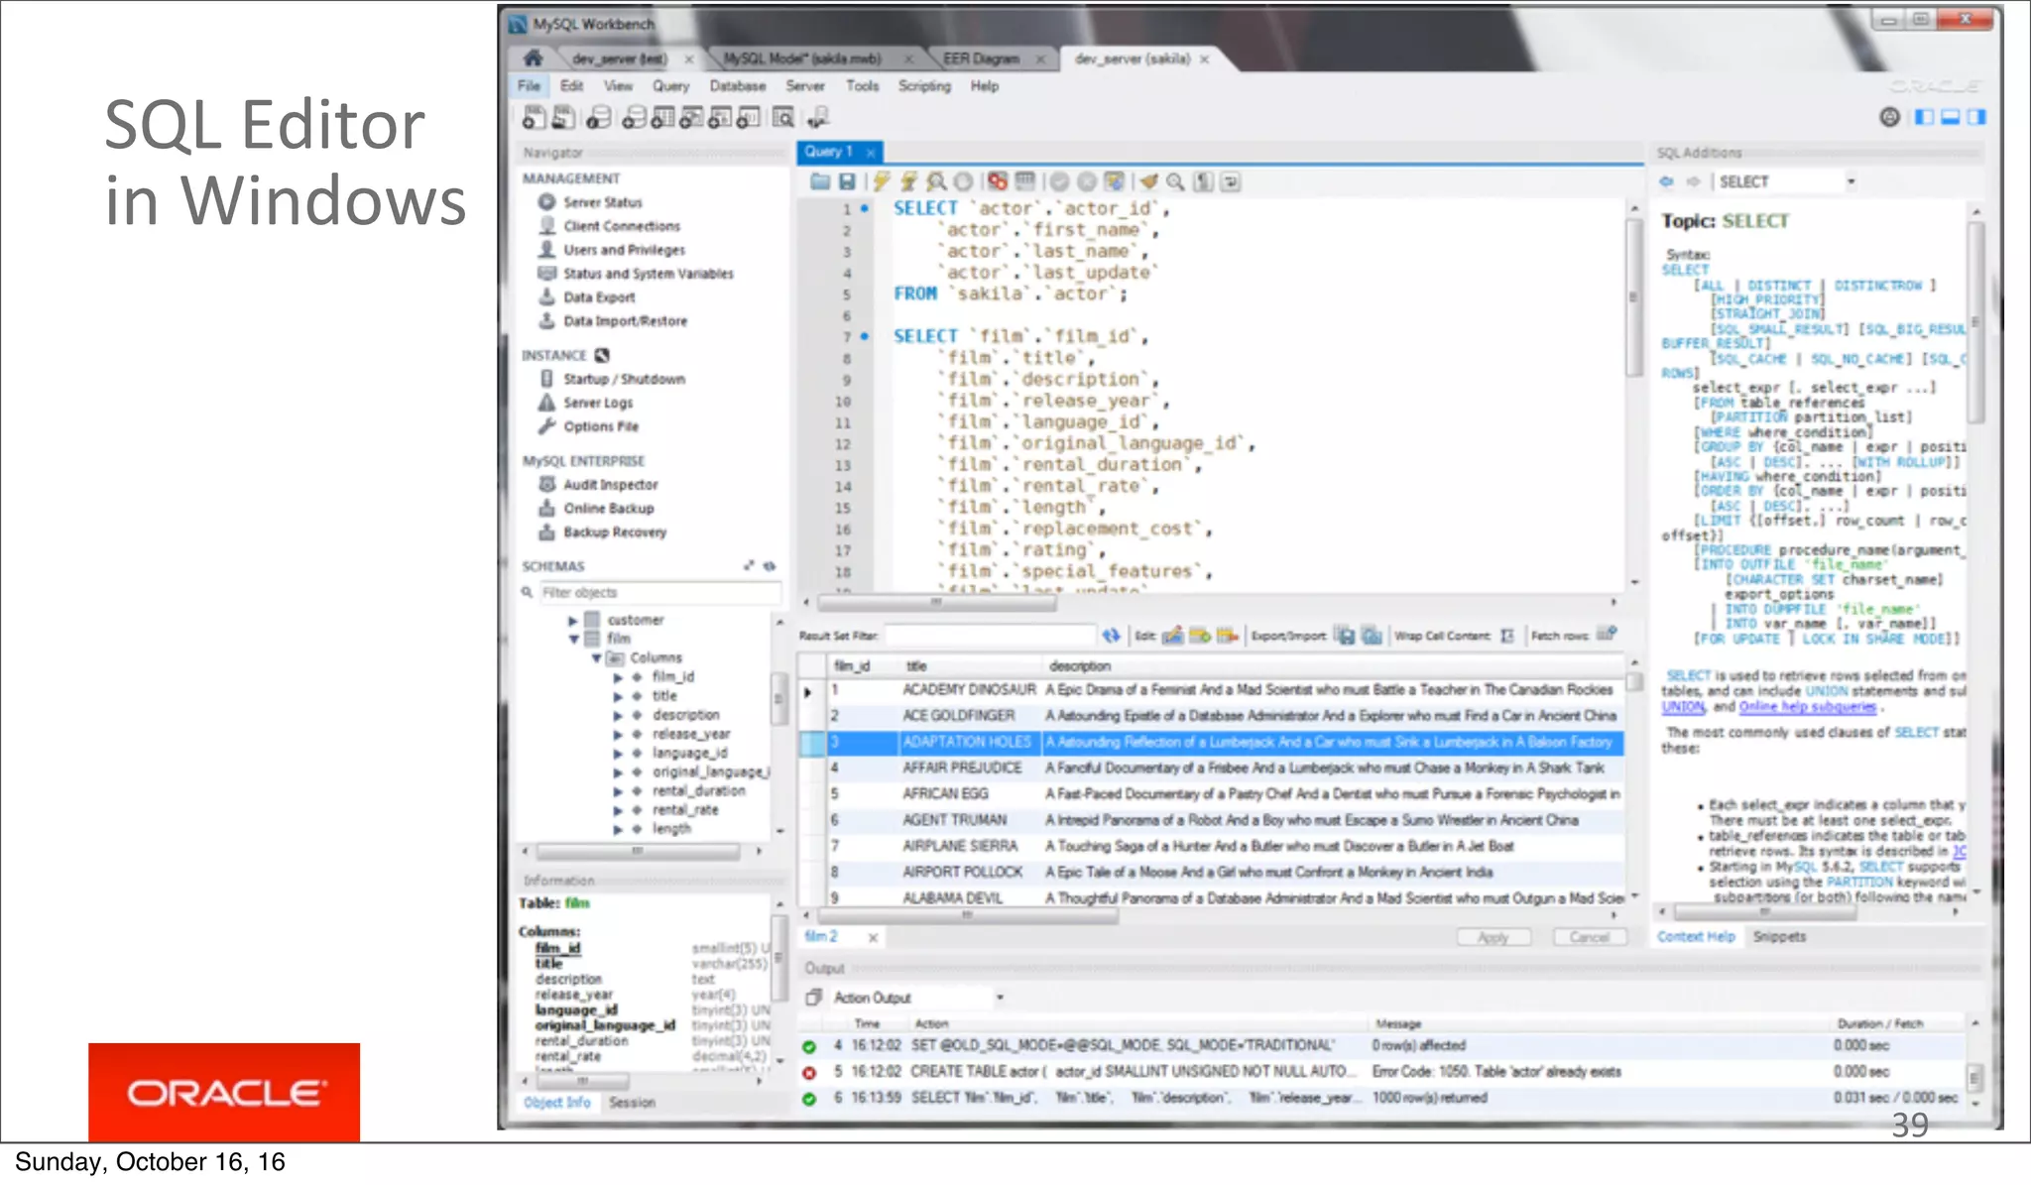Expand the customer table node
The image size is (2031, 1185).
572,620
